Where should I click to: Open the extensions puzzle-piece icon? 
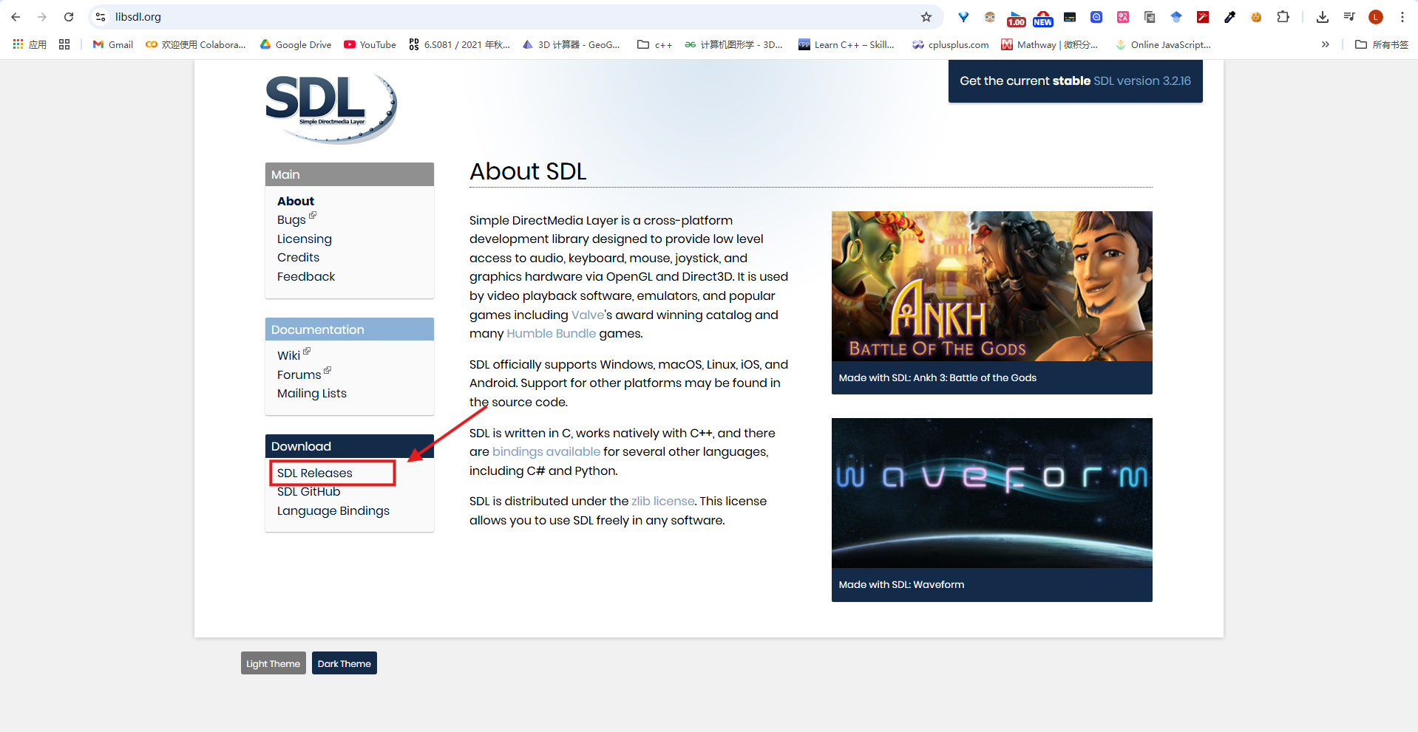pyautogui.click(x=1284, y=16)
